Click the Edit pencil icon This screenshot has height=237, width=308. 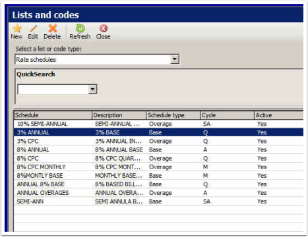click(33, 29)
